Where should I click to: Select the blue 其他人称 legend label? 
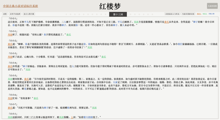click(211, 14)
